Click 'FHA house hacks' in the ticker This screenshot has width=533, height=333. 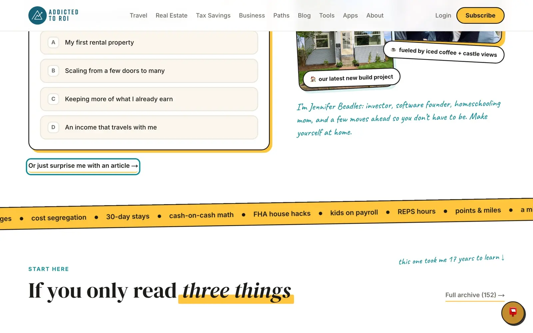click(x=282, y=214)
